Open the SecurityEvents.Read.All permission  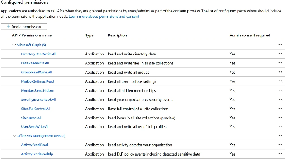(38, 100)
